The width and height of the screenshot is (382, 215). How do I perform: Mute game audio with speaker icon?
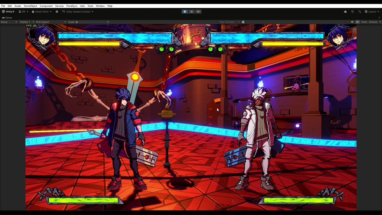click(352, 22)
